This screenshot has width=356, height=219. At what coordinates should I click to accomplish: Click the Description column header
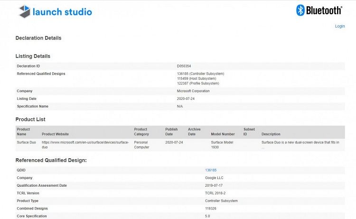click(271, 134)
